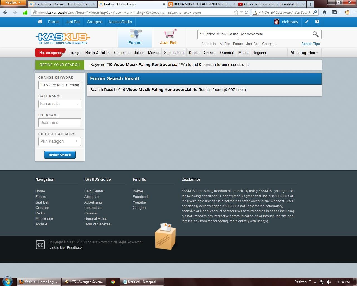
Task: Reload page with refresh icon
Action: click(x=246, y=12)
